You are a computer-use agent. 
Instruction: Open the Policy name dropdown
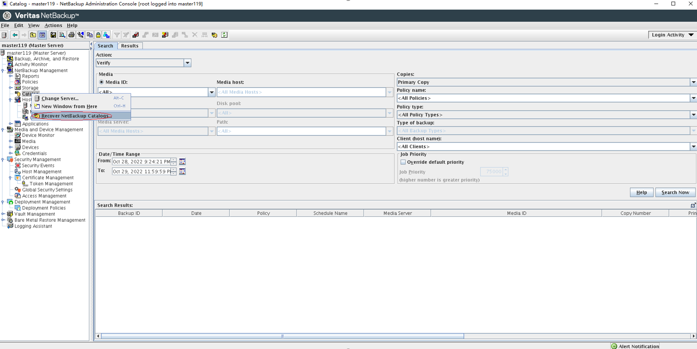693,98
